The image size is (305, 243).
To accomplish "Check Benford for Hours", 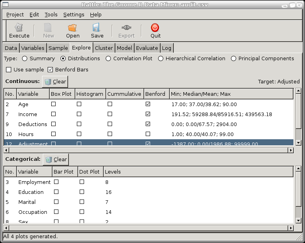I will (x=148, y=134).
